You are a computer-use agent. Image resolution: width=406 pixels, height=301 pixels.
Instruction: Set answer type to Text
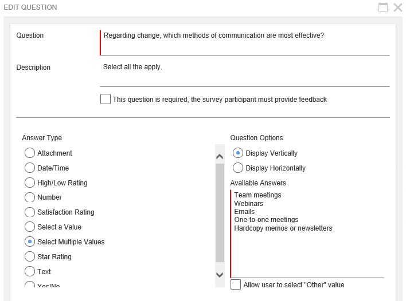click(x=30, y=271)
